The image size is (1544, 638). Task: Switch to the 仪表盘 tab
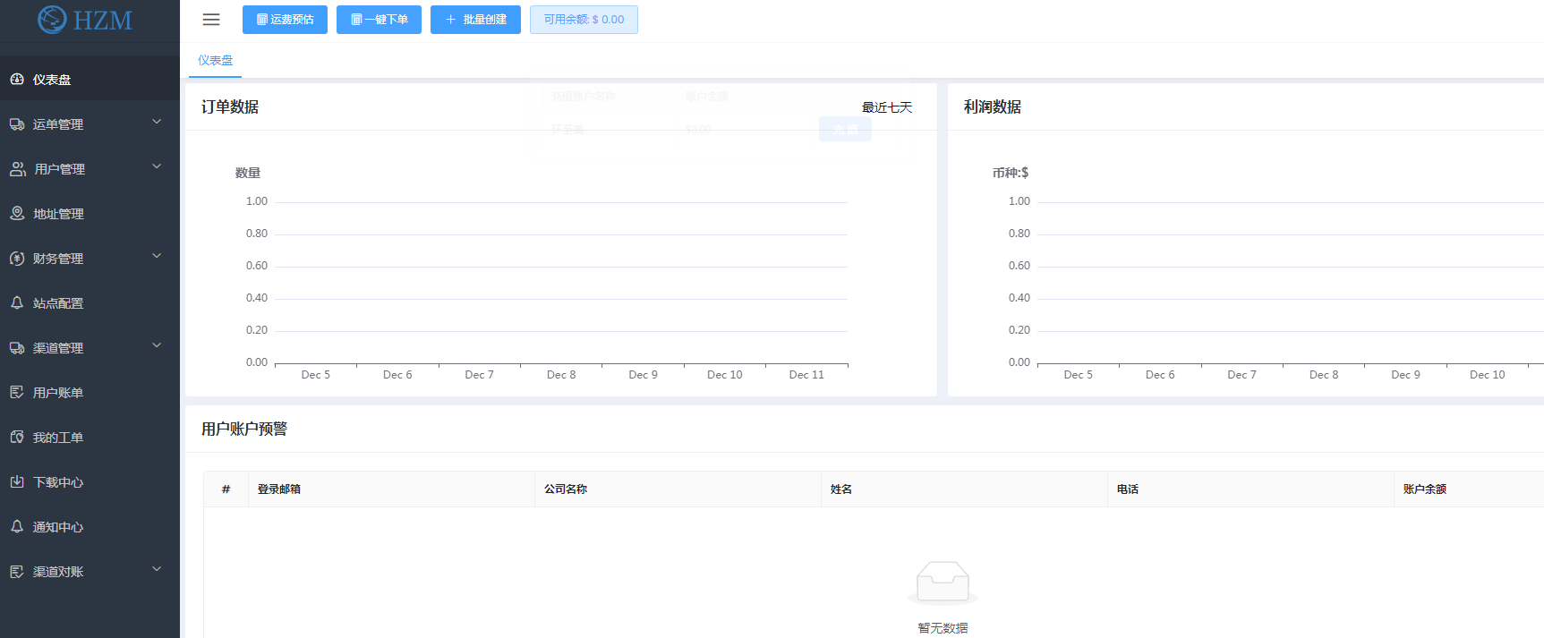[215, 61]
